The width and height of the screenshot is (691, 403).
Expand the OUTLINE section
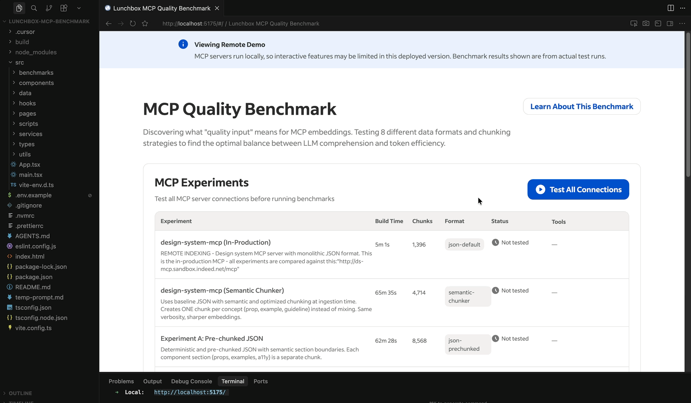(x=20, y=393)
